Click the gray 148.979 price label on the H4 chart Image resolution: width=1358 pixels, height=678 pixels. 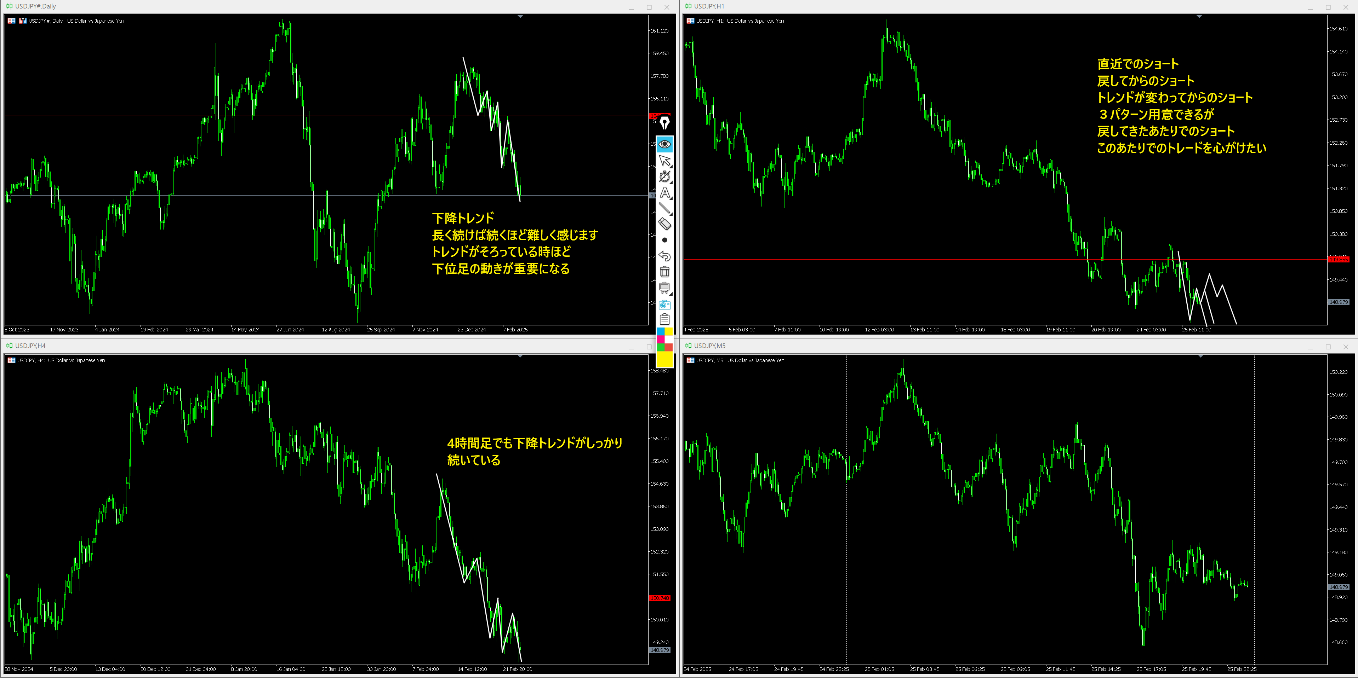click(x=660, y=650)
